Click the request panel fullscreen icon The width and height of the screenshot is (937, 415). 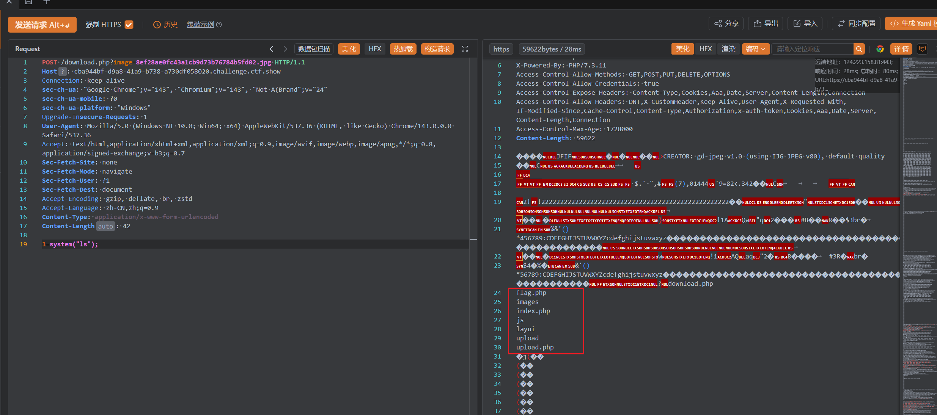[465, 49]
